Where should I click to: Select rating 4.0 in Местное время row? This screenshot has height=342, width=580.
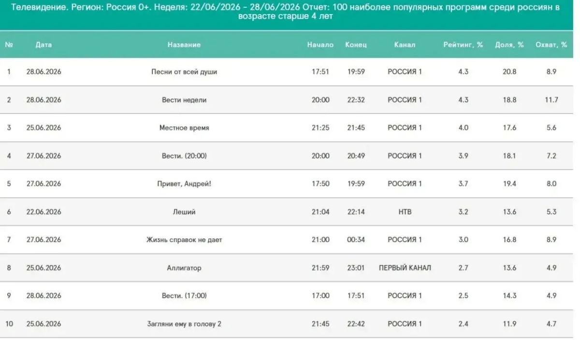pos(463,128)
